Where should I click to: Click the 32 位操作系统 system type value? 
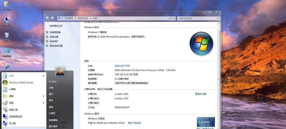(122, 79)
